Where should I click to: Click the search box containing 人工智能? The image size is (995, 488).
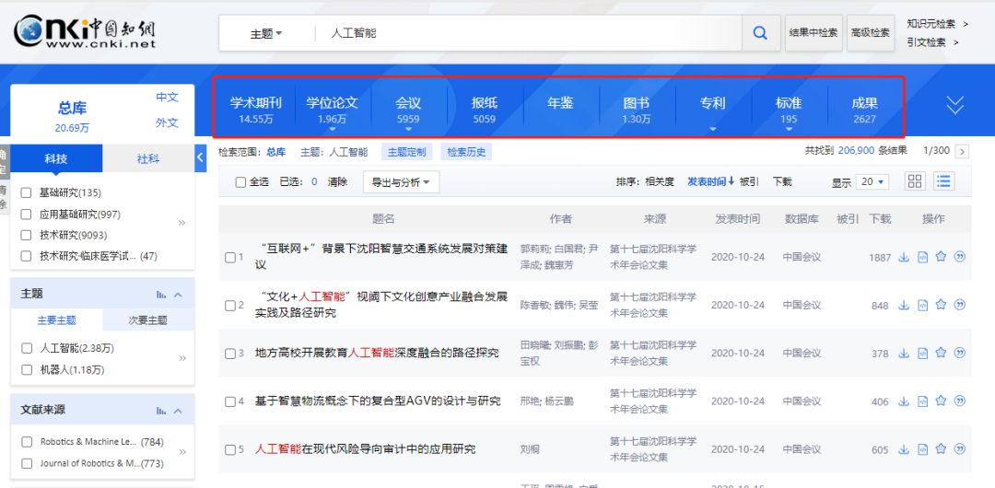coord(528,33)
